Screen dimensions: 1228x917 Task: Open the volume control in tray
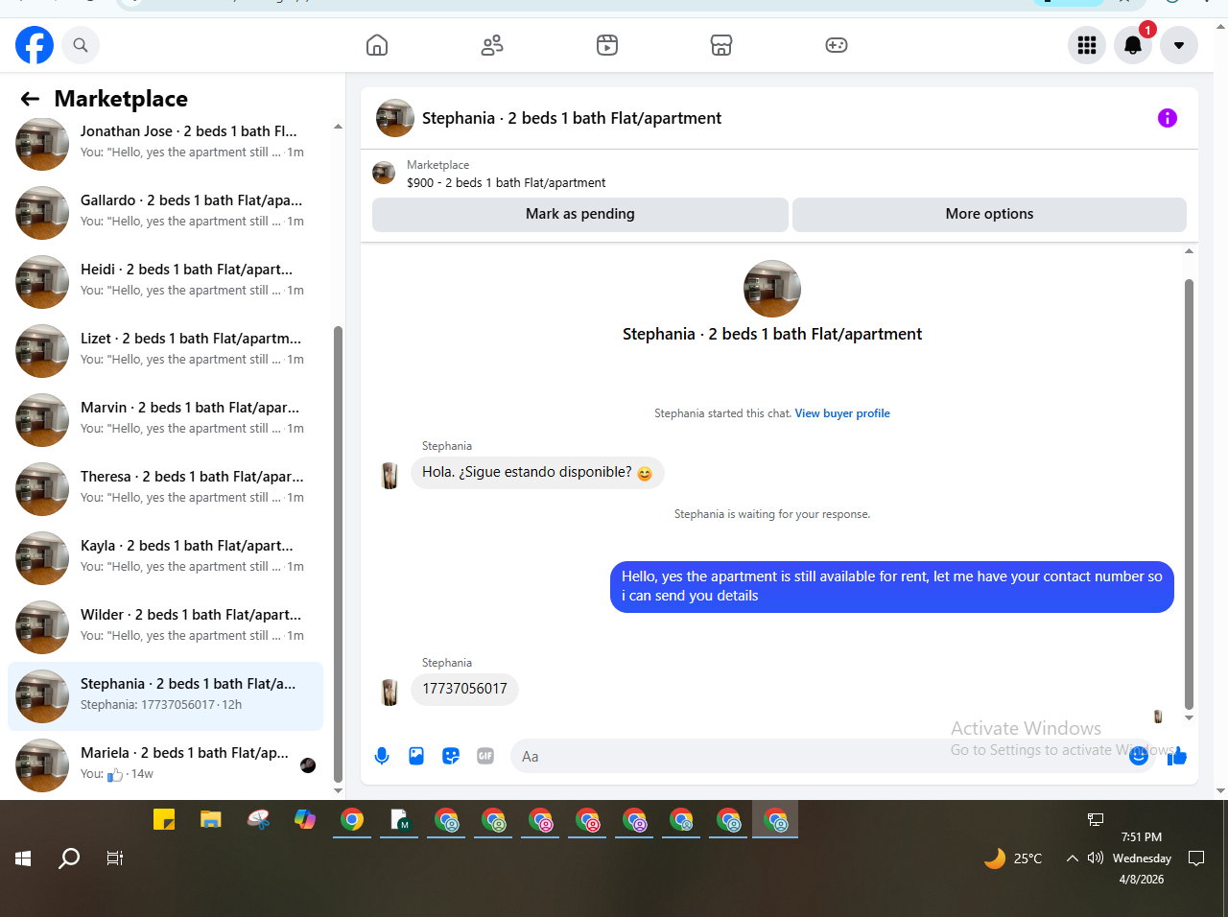tap(1096, 858)
